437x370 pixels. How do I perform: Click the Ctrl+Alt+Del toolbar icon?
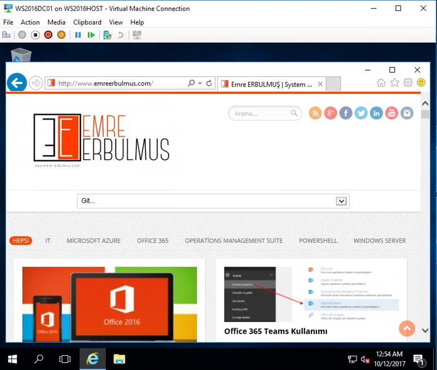(6, 35)
